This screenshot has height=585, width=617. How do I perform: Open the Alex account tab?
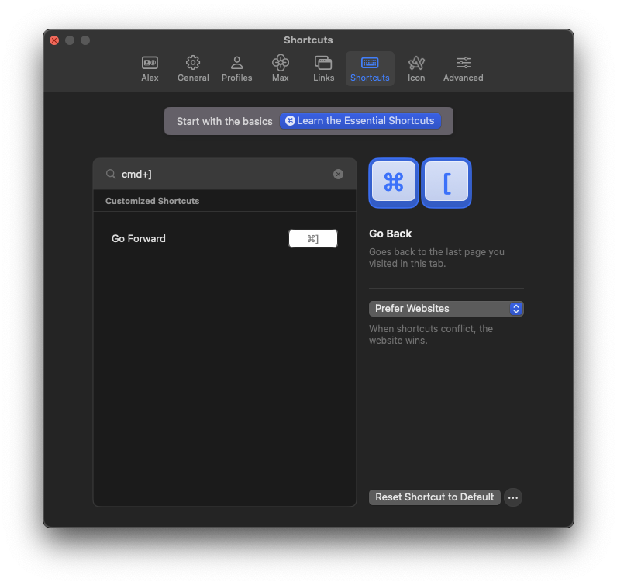point(150,68)
